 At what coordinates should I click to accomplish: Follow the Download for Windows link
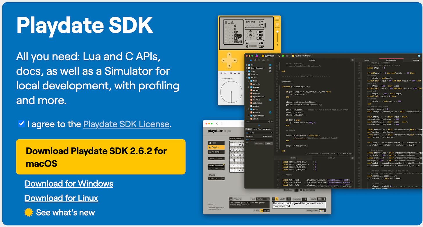(x=69, y=183)
